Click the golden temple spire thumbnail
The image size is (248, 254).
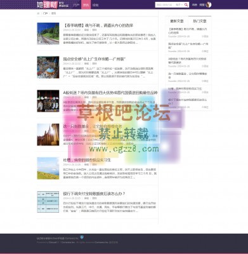(48, 135)
